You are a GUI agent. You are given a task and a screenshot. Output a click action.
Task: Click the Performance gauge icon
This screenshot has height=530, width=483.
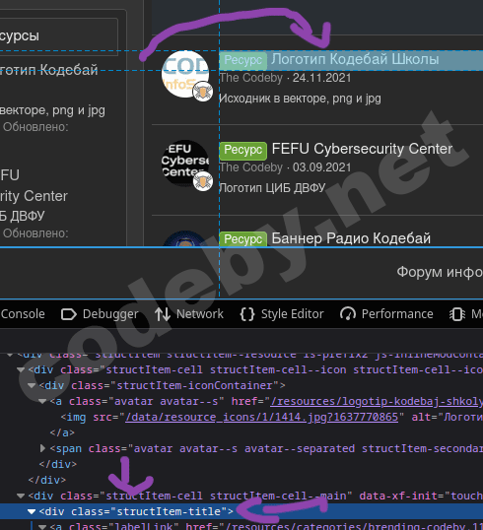pyautogui.click(x=348, y=314)
